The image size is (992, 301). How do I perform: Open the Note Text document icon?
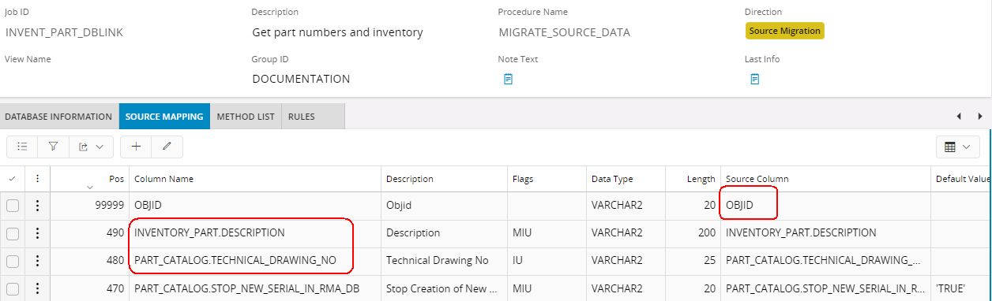[509, 79]
